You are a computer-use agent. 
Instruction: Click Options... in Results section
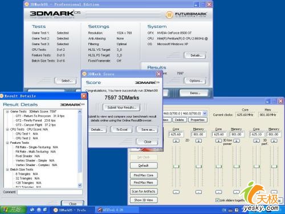195,81
